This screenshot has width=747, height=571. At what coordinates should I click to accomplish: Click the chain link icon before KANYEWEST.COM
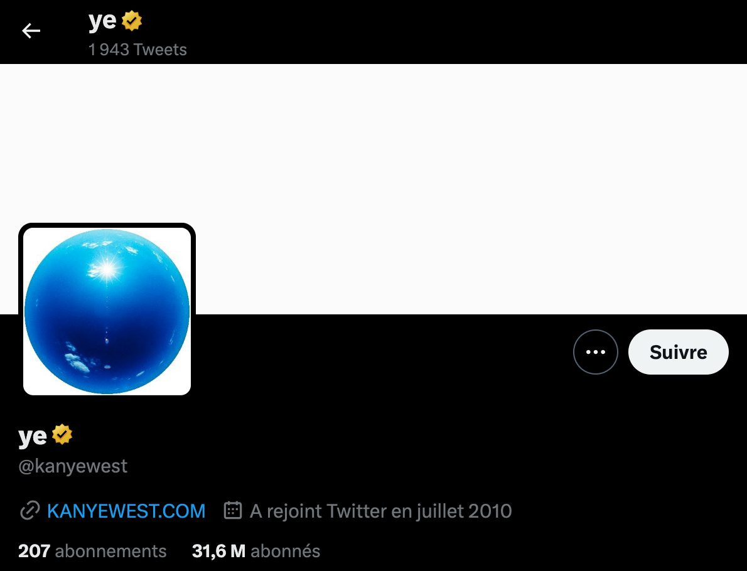[x=30, y=511]
